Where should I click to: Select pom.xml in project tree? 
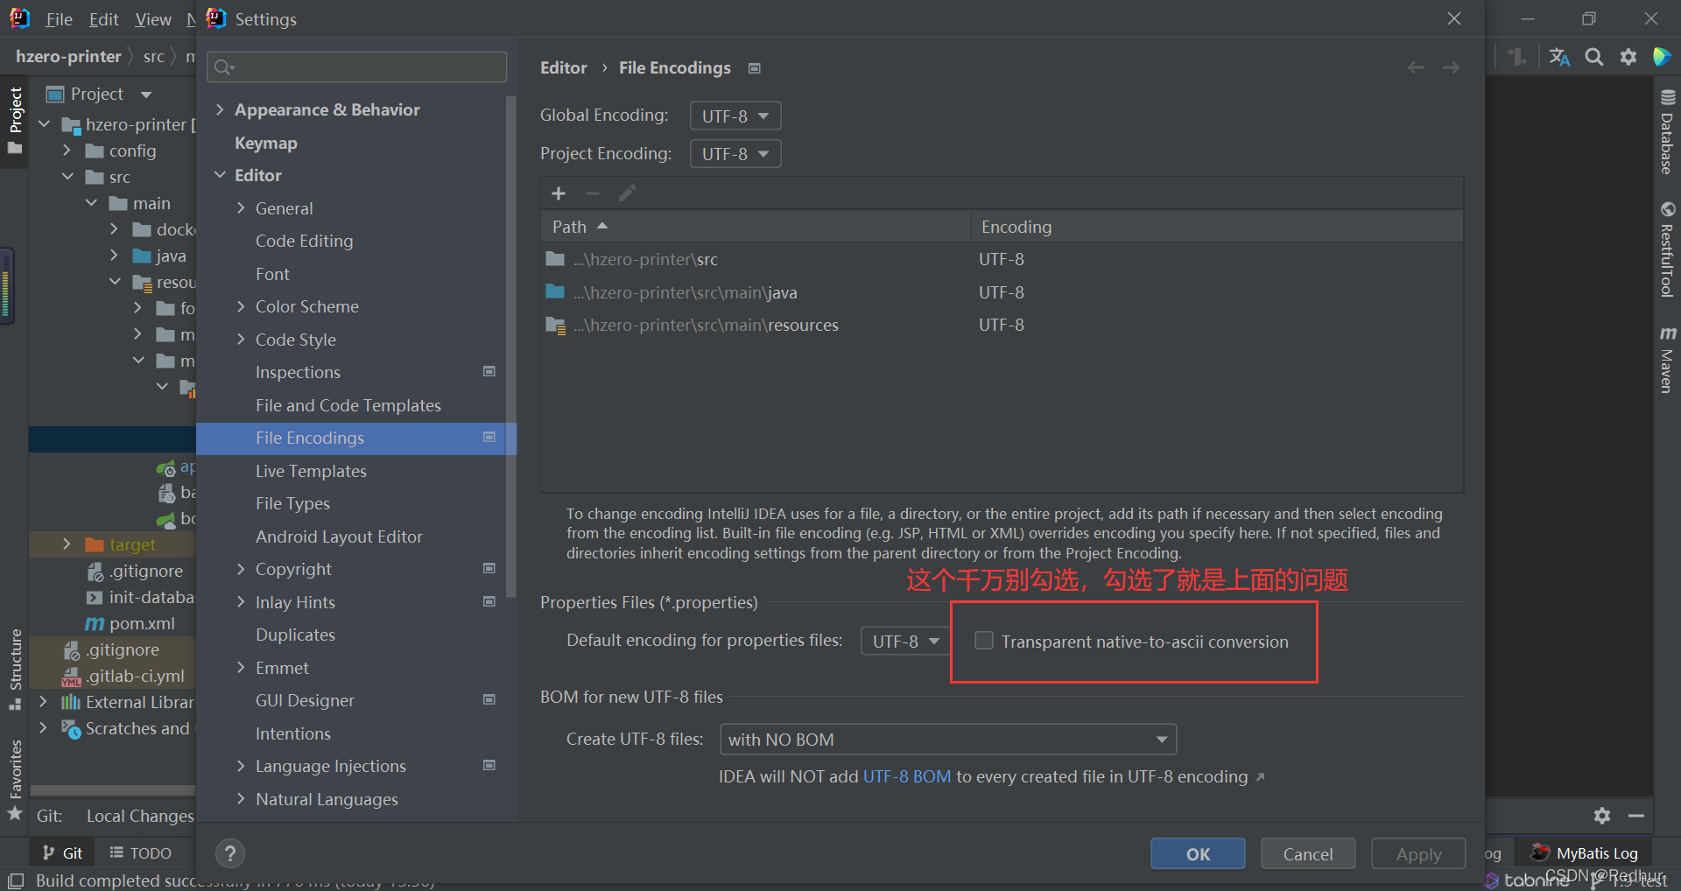(x=142, y=623)
